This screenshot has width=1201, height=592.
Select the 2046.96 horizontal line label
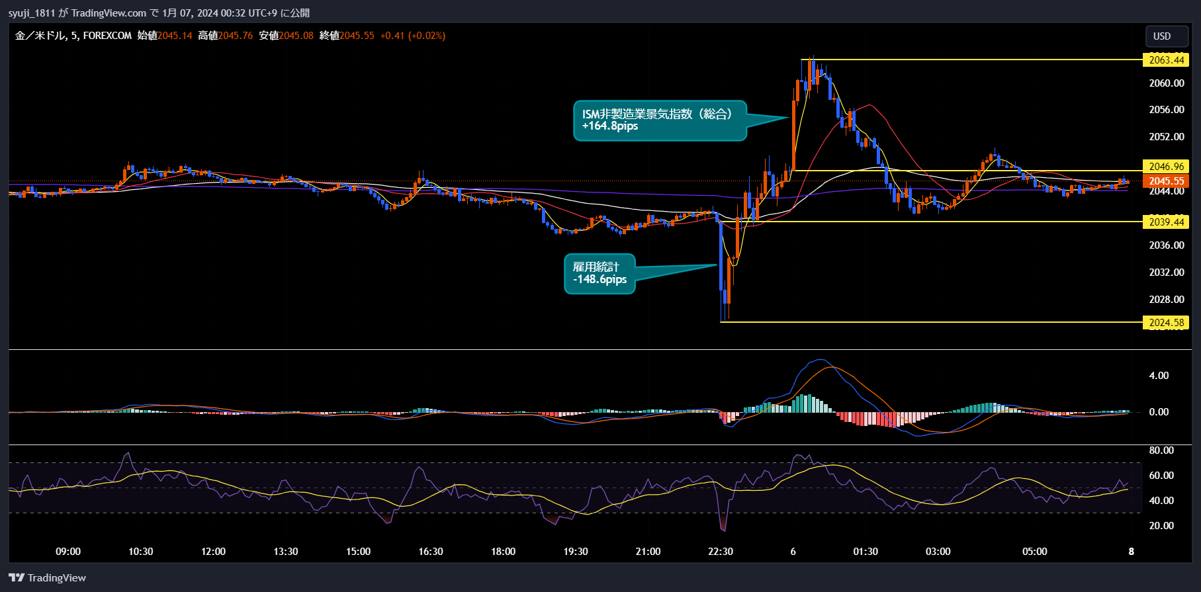coord(1166,167)
